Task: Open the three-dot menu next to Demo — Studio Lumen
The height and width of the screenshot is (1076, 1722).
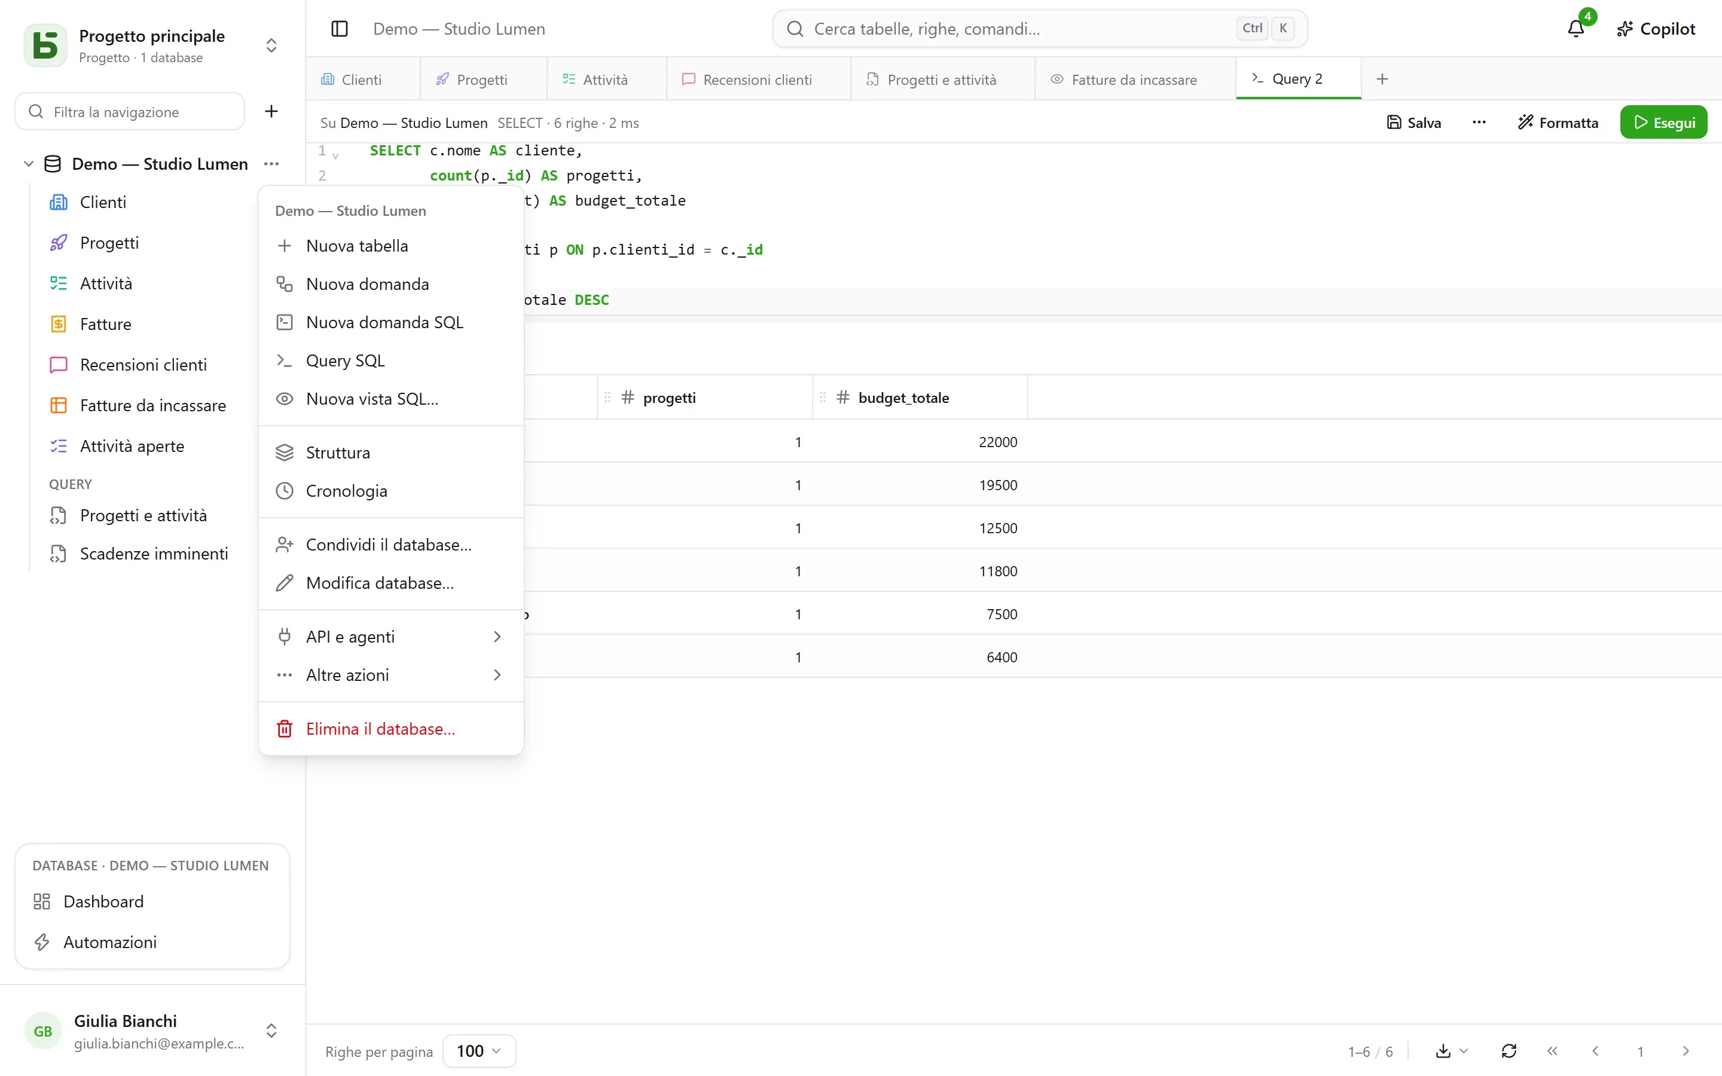Action: point(271,164)
